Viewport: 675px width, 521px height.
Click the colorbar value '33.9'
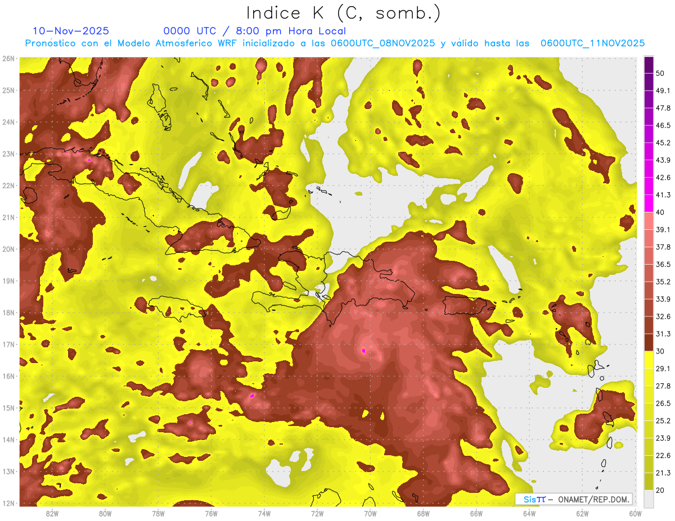point(663,299)
